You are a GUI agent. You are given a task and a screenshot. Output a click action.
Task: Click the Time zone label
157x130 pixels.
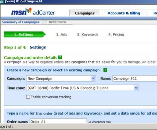tap(16, 88)
